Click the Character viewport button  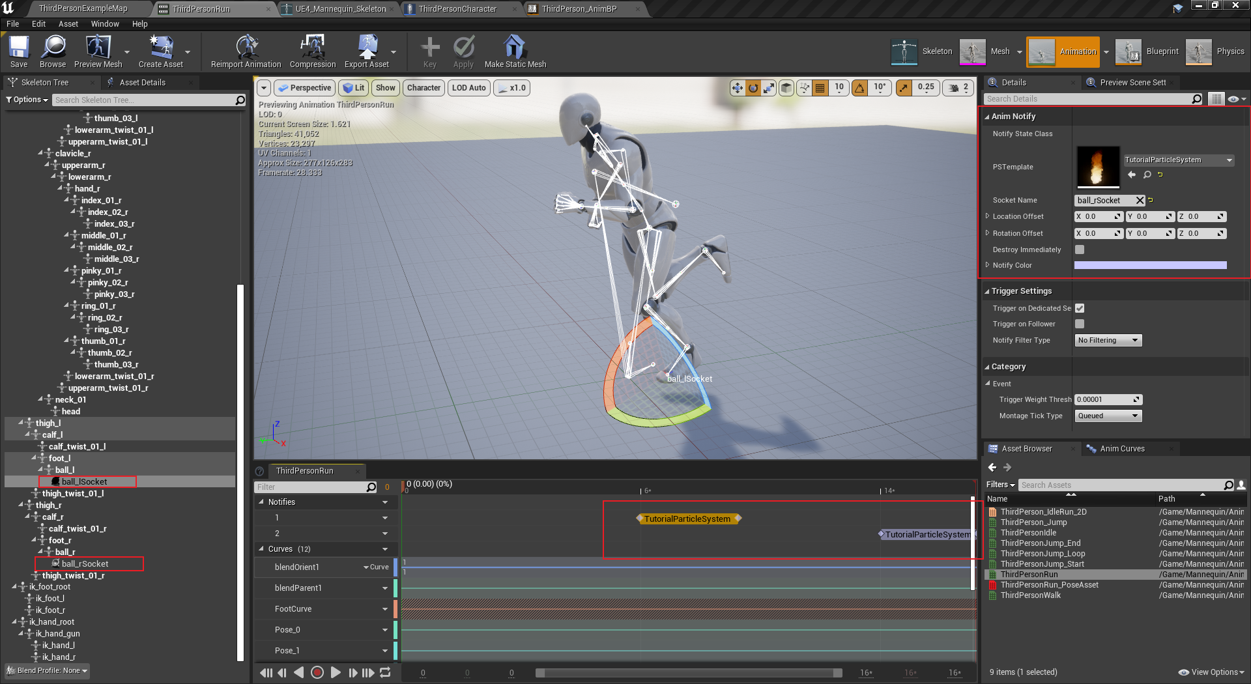pos(424,88)
